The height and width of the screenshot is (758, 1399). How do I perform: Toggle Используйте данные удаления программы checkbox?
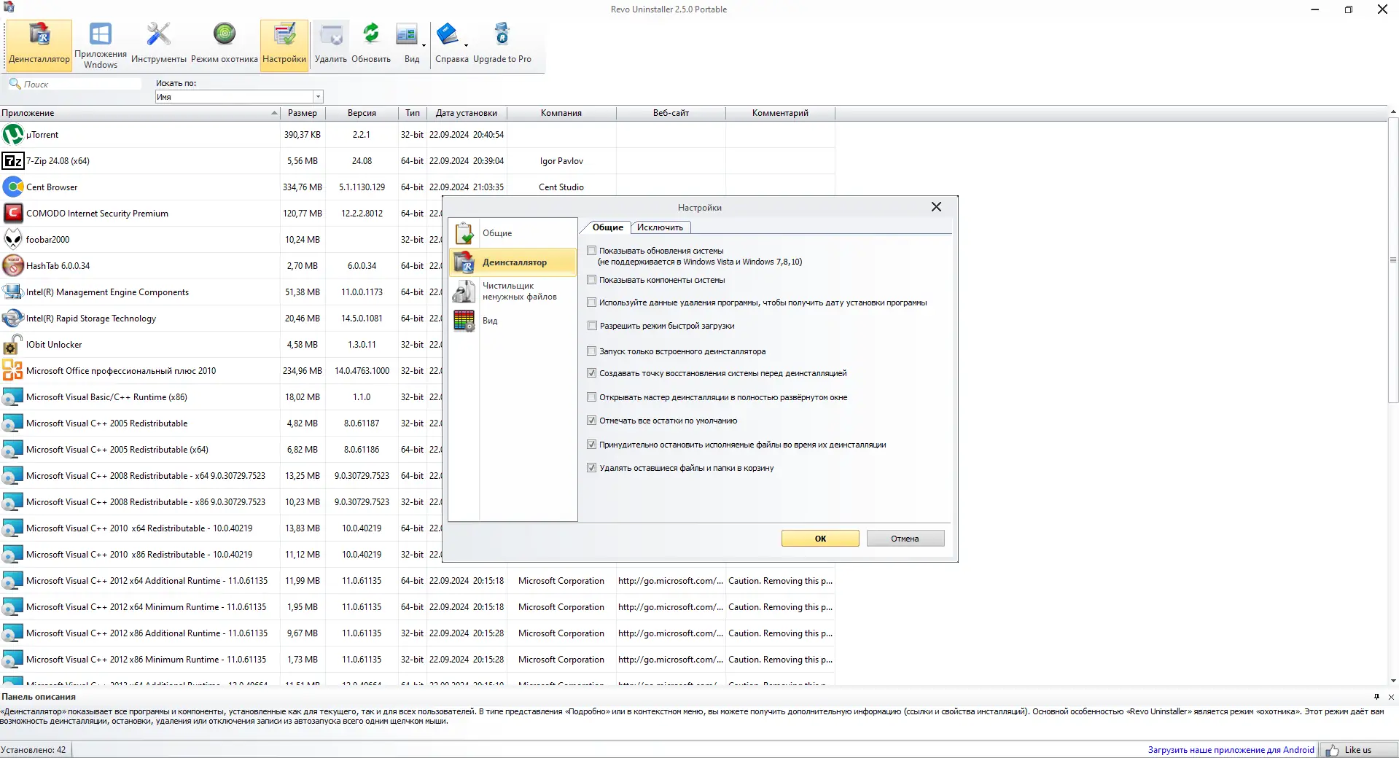[x=592, y=302]
